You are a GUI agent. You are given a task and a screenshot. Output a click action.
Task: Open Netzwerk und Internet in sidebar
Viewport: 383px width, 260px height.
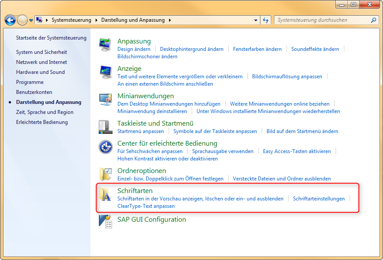[x=41, y=62]
